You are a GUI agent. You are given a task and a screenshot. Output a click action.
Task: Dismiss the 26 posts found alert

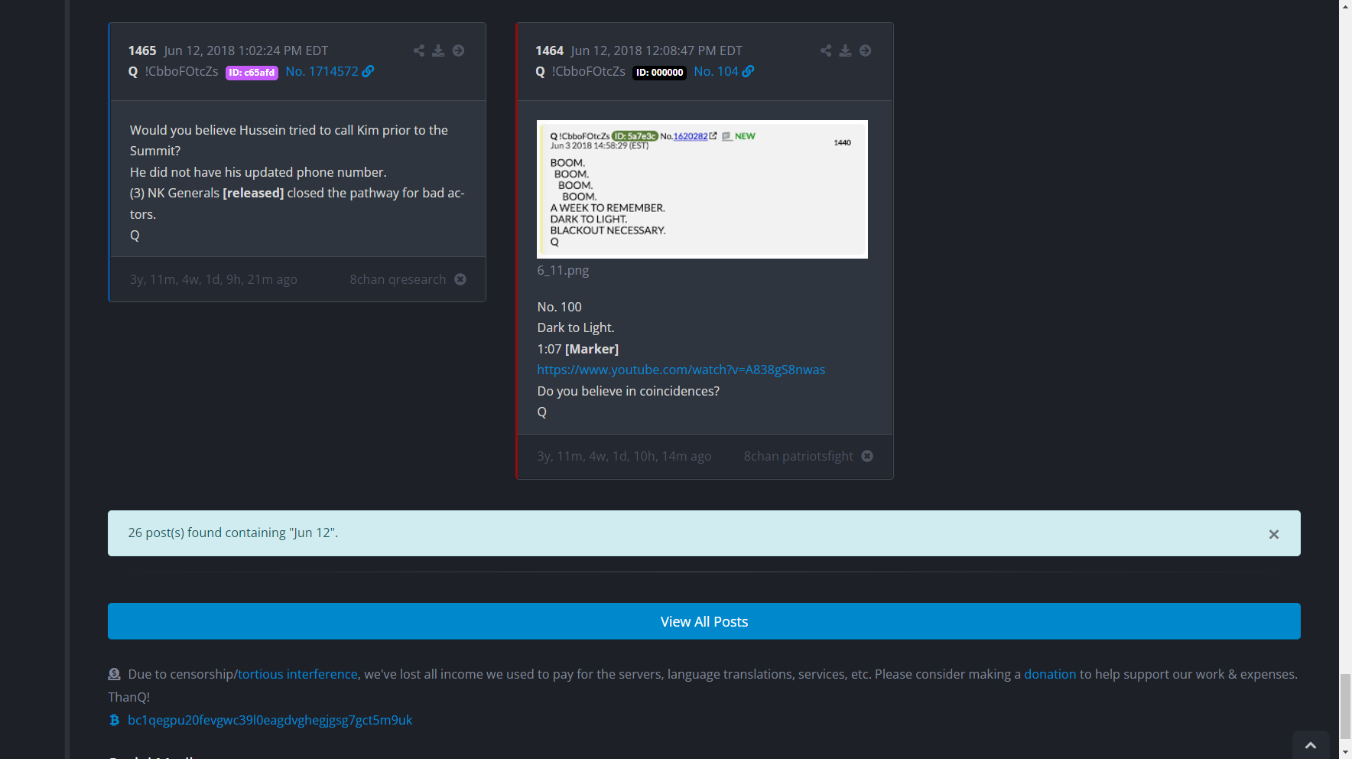(1273, 534)
